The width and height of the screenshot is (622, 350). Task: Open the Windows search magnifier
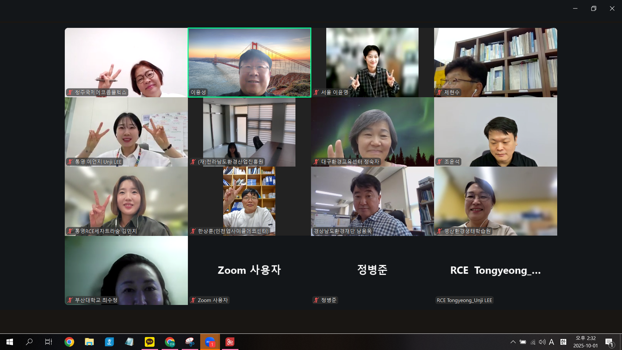pos(29,342)
